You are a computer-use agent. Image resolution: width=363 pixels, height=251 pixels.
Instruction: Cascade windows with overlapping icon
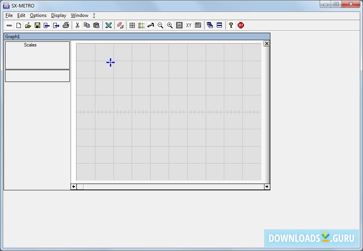click(x=210, y=25)
